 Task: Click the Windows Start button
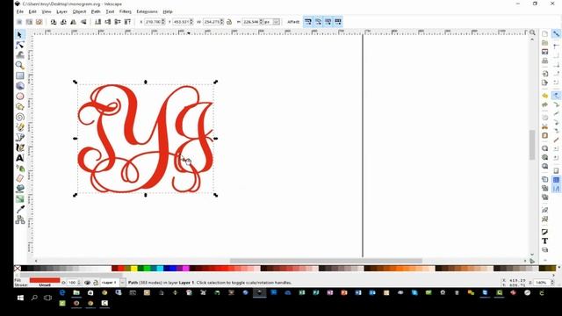(20, 298)
